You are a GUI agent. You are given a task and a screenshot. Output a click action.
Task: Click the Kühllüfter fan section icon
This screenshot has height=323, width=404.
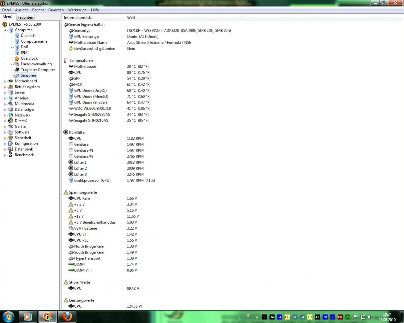coord(66,133)
